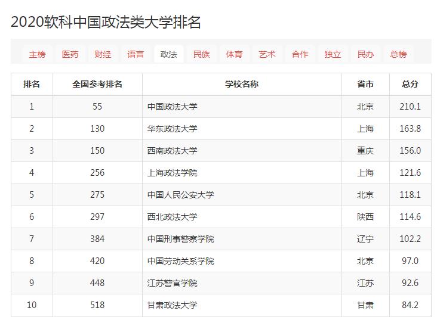Select school name 中国刑事警察学院
The height and width of the screenshot is (317, 440).
[x=181, y=239]
